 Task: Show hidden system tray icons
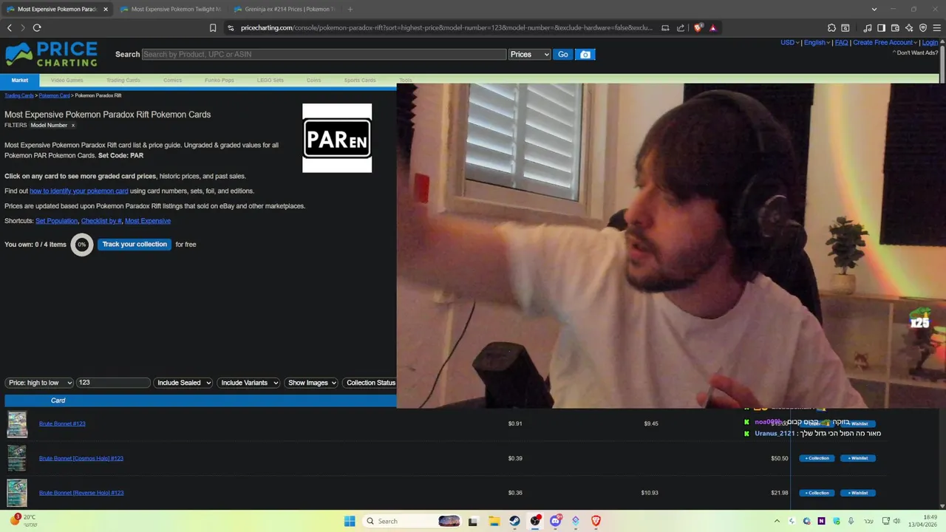pyautogui.click(x=777, y=521)
